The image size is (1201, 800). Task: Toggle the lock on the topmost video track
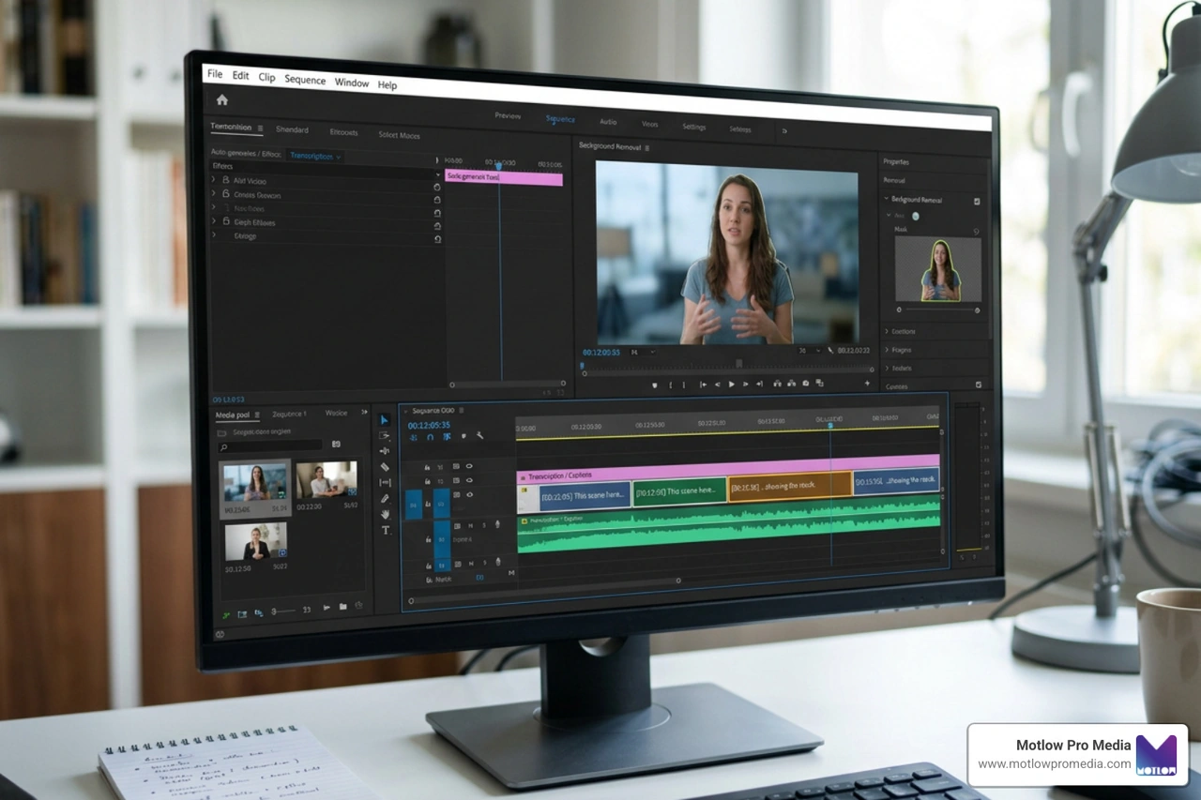click(x=427, y=467)
